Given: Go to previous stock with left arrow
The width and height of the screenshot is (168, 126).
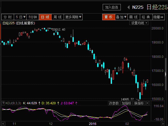Looking at the screenshot, I should (x=128, y=7).
